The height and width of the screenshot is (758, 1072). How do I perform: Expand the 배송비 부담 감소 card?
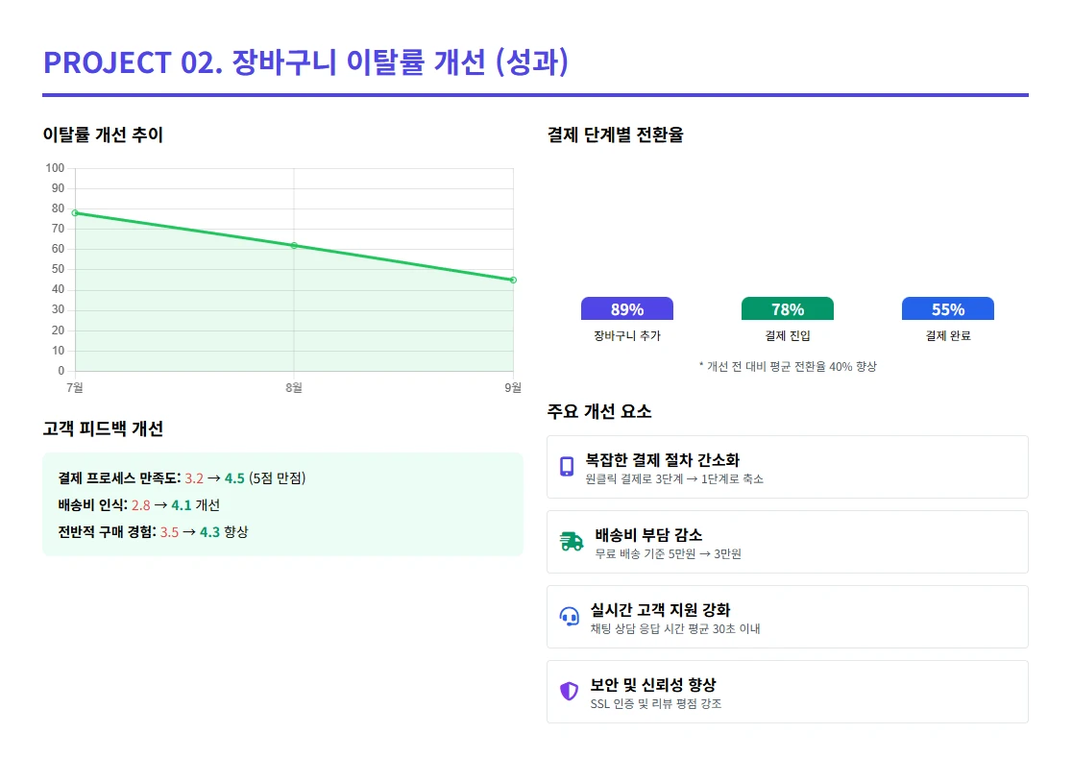787,541
